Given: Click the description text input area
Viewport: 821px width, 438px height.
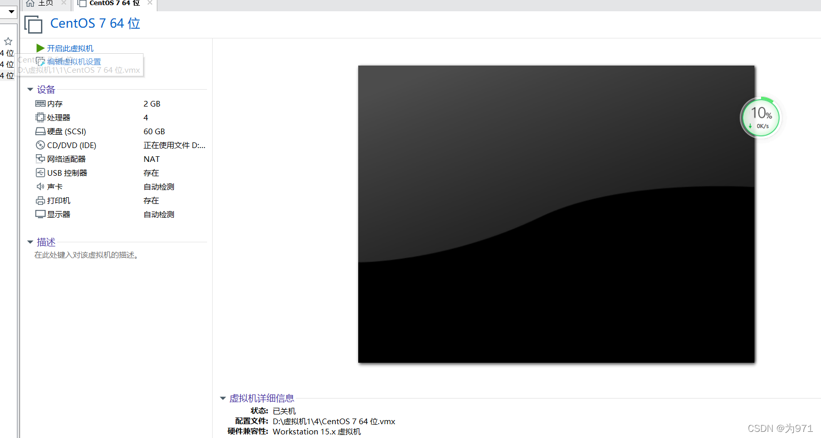Looking at the screenshot, I should tap(87, 255).
